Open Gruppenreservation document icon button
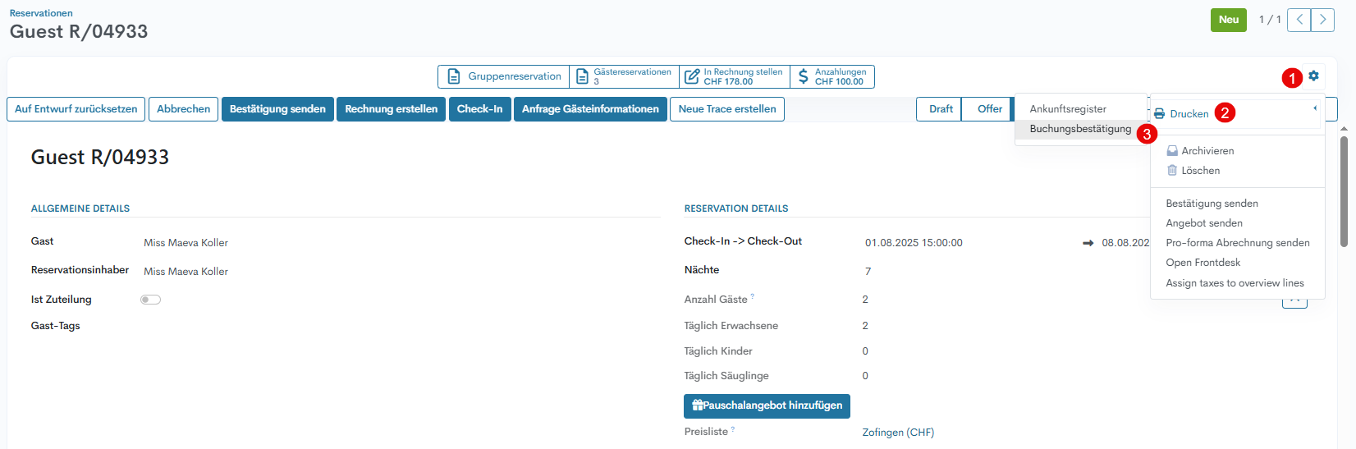The image size is (1356, 449). point(503,76)
